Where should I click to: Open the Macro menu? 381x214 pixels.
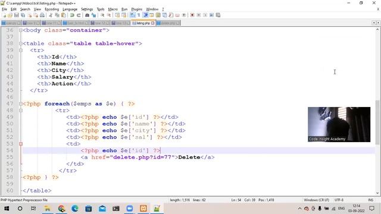click(113, 10)
